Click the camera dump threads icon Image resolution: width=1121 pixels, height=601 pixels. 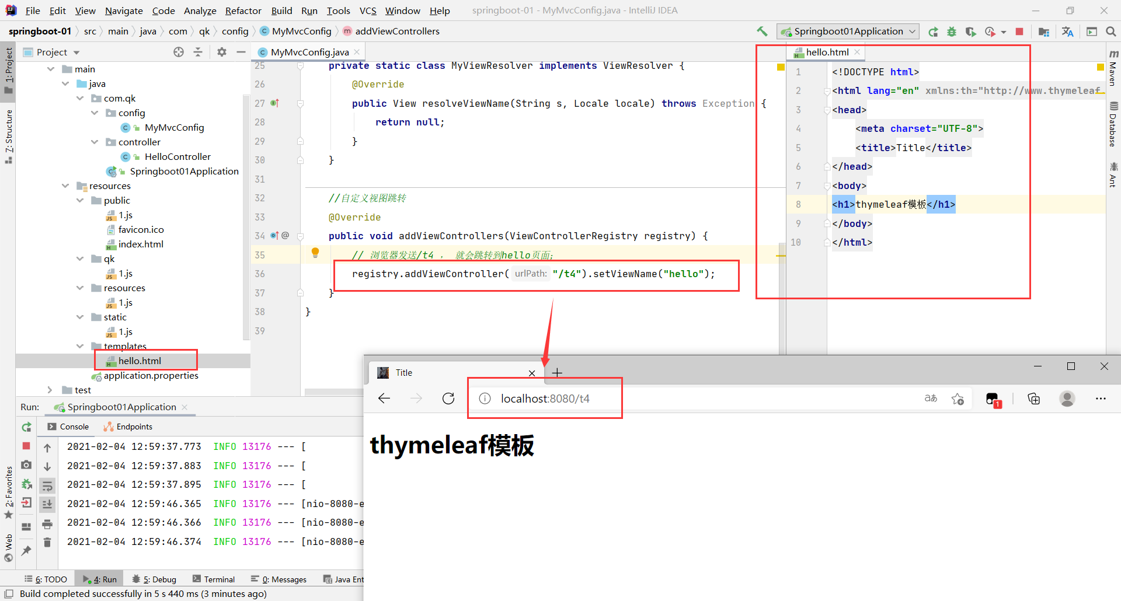pyautogui.click(x=26, y=465)
